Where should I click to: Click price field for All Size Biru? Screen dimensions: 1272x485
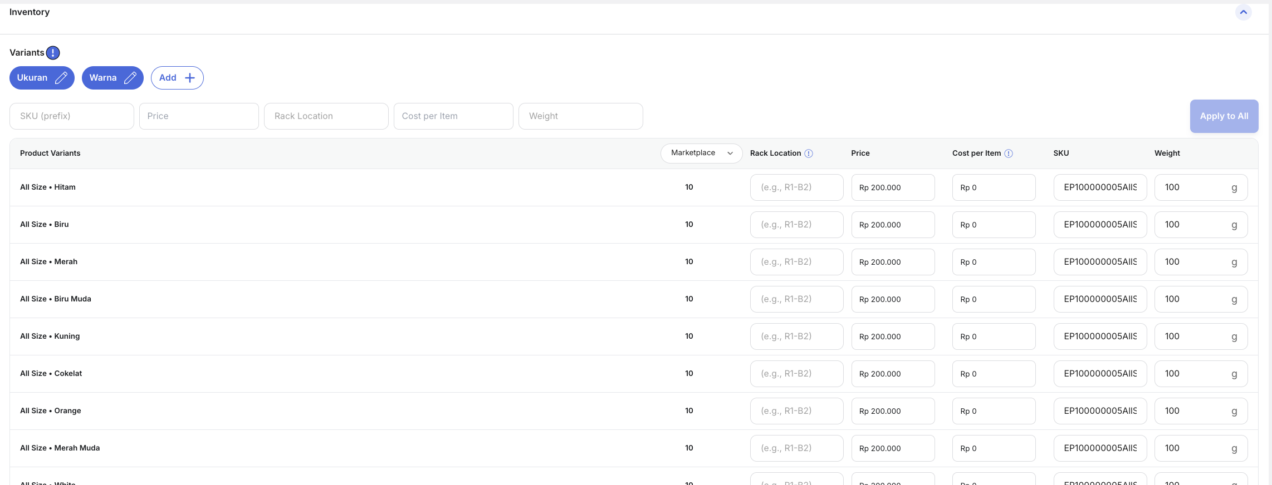[893, 225]
